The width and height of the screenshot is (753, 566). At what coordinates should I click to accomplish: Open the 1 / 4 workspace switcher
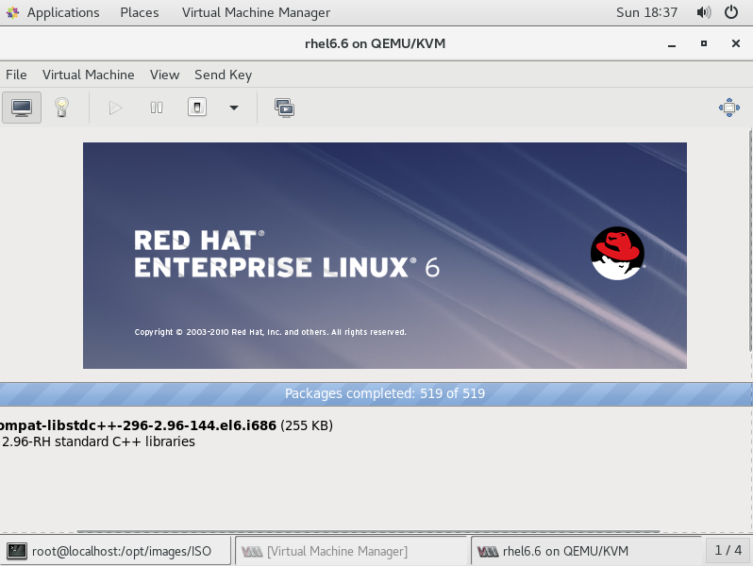coord(728,550)
